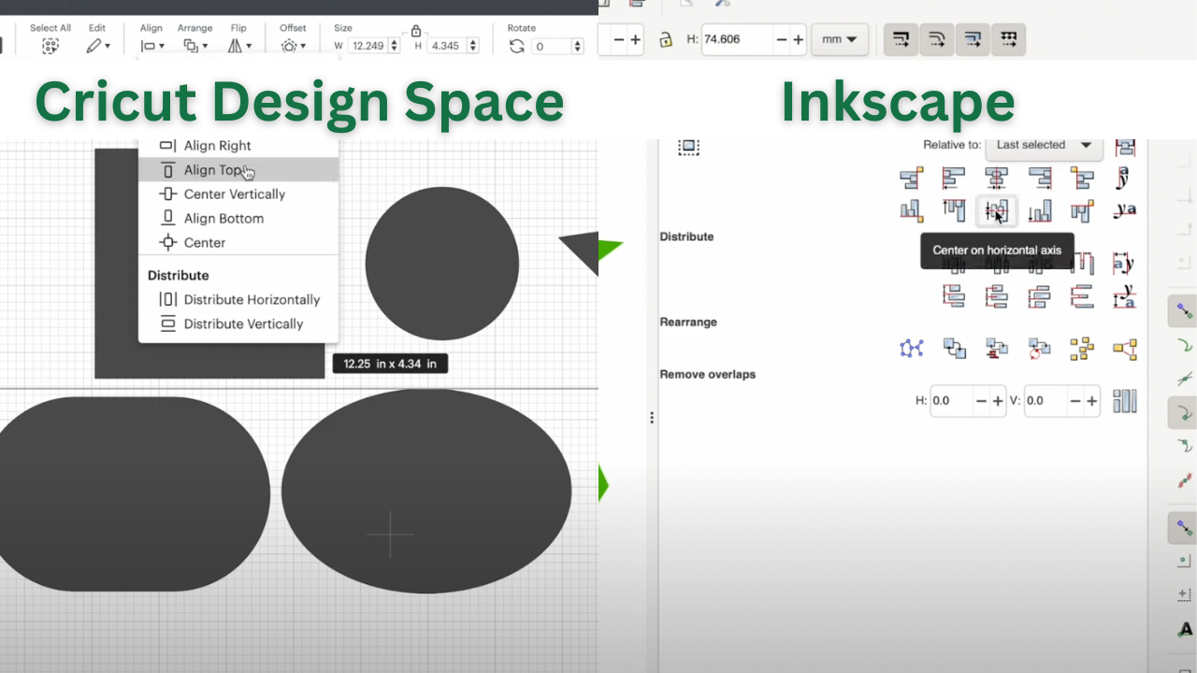Select the graph layout rearrange icon

click(911, 348)
